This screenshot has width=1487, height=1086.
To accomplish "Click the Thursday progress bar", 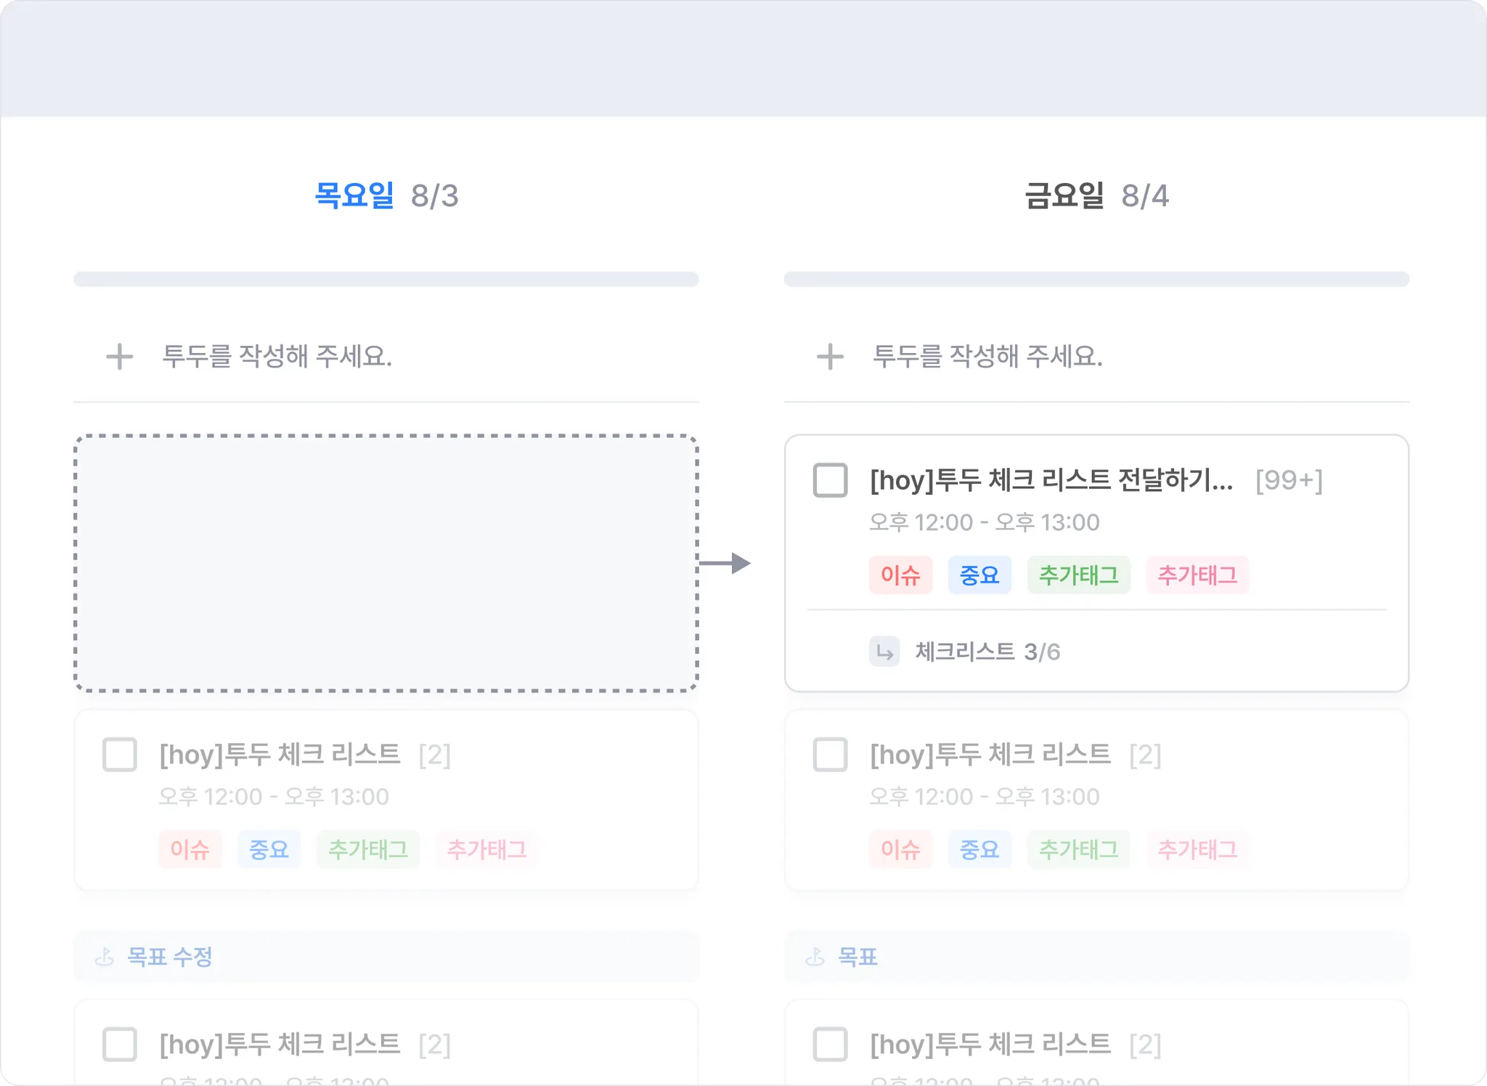I will pyautogui.click(x=386, y=280).
